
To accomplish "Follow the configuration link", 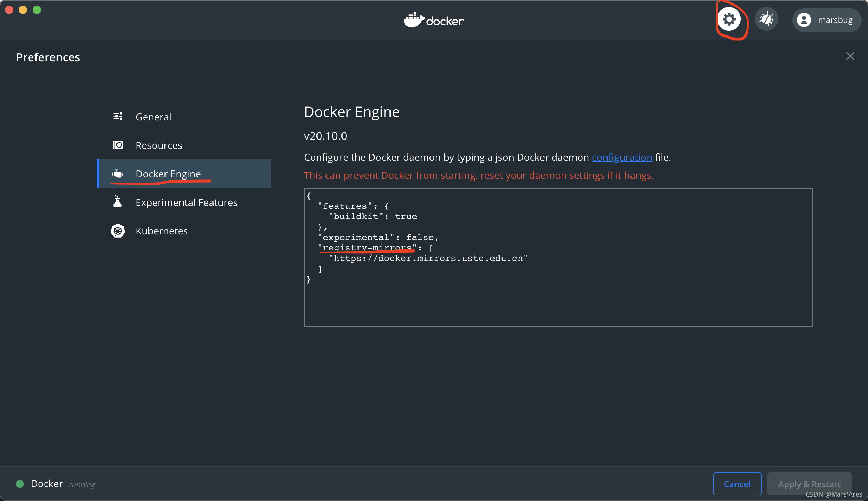I will (x=622, y=157).
